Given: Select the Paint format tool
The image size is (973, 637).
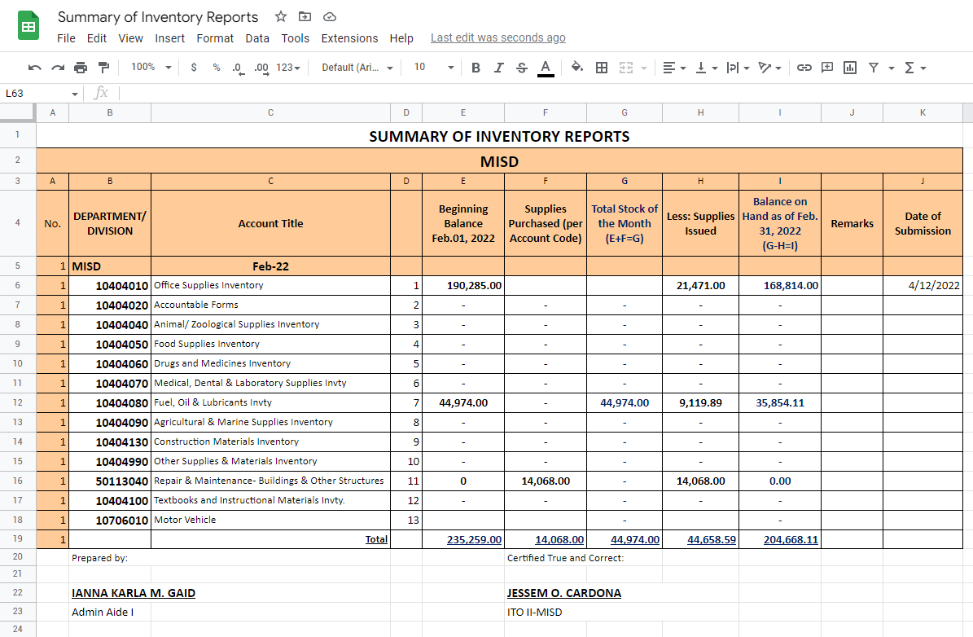Looking at the screenshot, I should pyautogui.click(x=103, y=68).
